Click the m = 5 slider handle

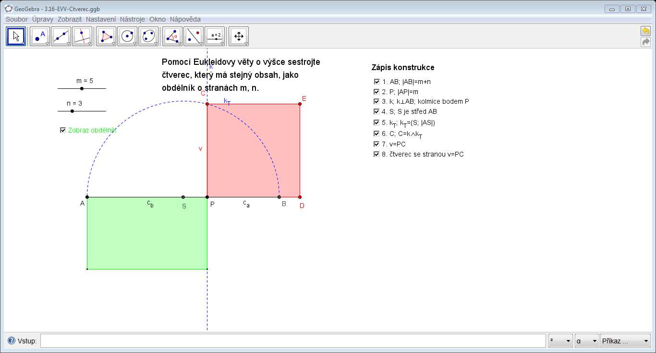(x=82, y=88)
